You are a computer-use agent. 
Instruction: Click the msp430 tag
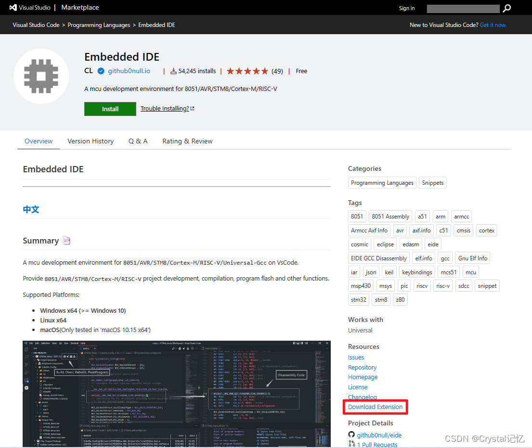coord(361,285)
